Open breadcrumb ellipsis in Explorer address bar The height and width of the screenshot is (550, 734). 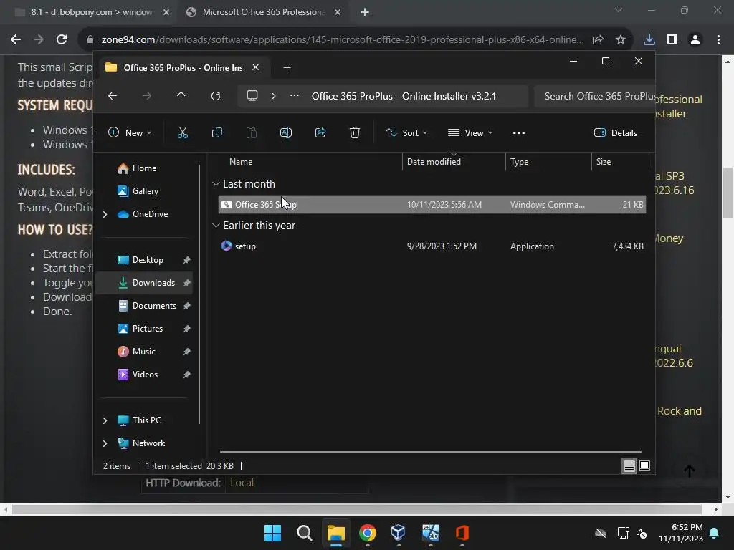point(294,96)
